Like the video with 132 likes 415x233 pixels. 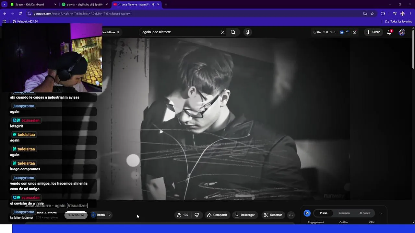[183, 215]
